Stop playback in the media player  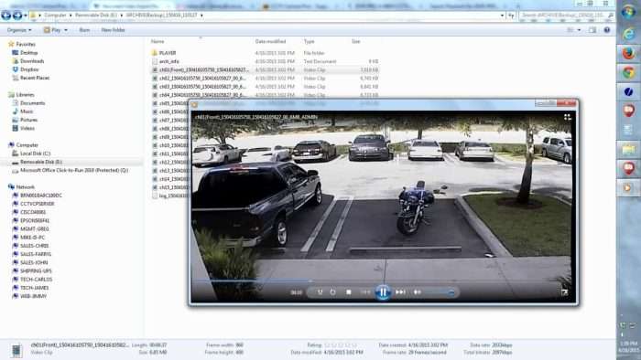coord(348,291)
